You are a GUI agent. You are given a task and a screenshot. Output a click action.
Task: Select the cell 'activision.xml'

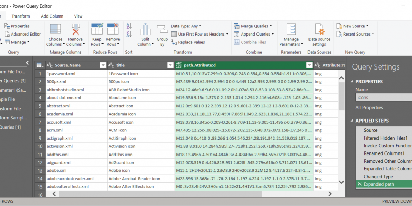point(76,146)
